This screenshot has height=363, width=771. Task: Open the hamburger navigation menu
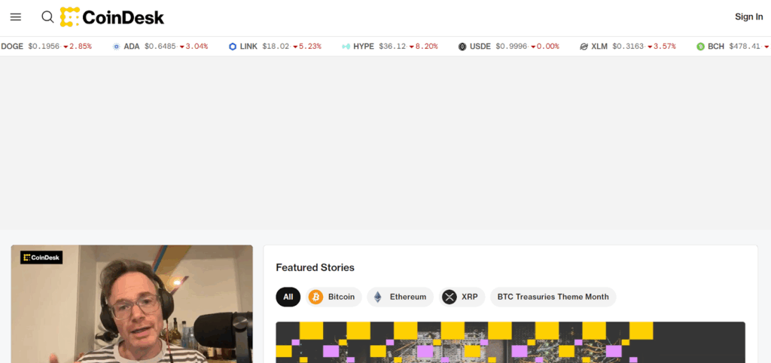click(16, 17)
